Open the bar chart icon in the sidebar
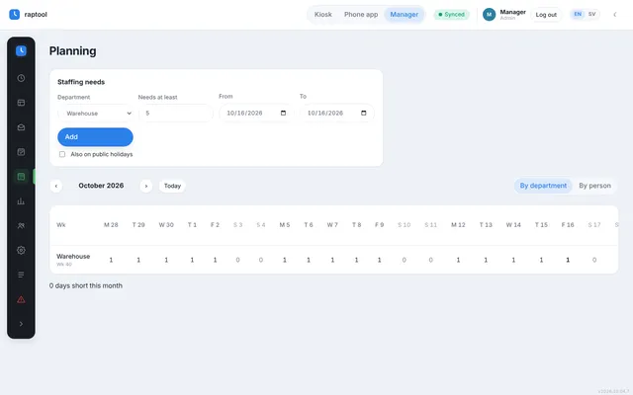 click(21, 201)
